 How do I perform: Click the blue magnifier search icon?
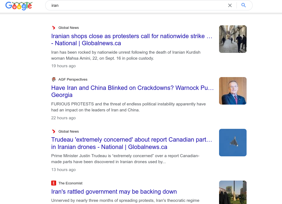tap(244, 5)
